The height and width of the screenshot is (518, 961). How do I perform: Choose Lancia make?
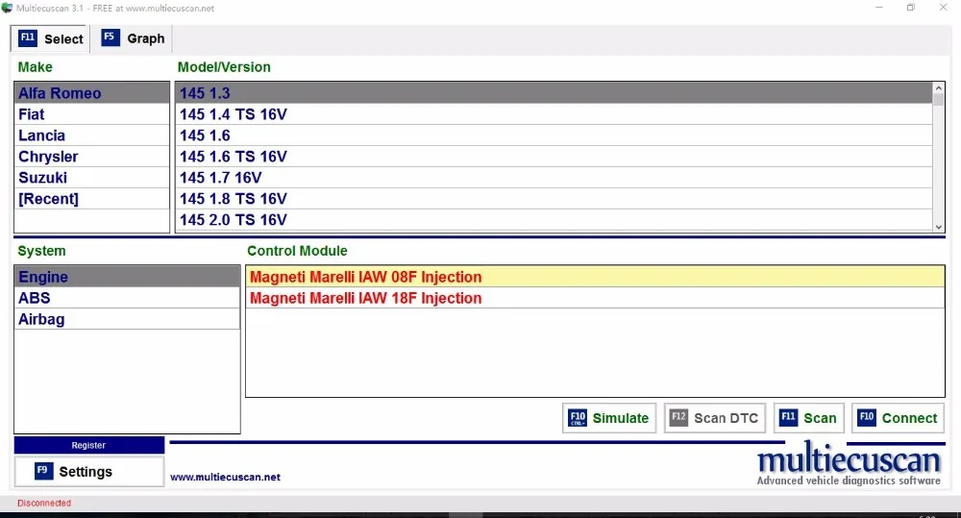pyautogui.click(x=92, y=136)
